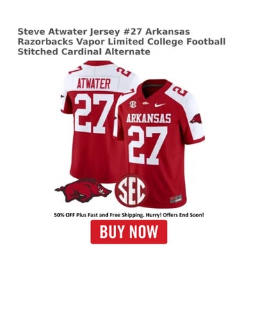Image resolution: width=258 pixels, height=334 pixels.
Task: Click the 50% OFF promotional text line
Action: [x=129, y=215]
